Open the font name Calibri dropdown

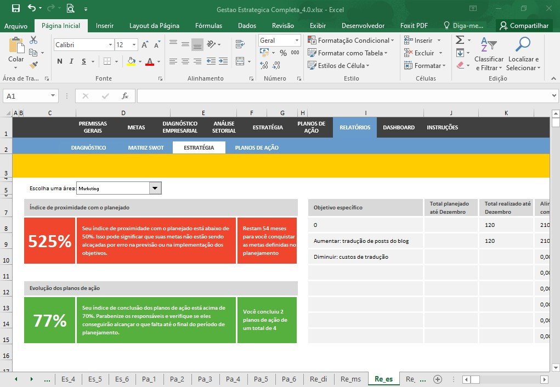[x=110, y=44]
